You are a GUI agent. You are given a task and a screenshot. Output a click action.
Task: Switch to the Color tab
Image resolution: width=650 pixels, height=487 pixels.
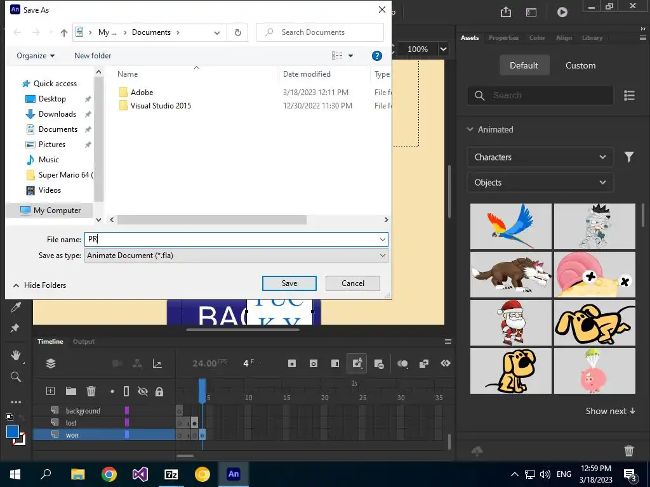[537, 37]
